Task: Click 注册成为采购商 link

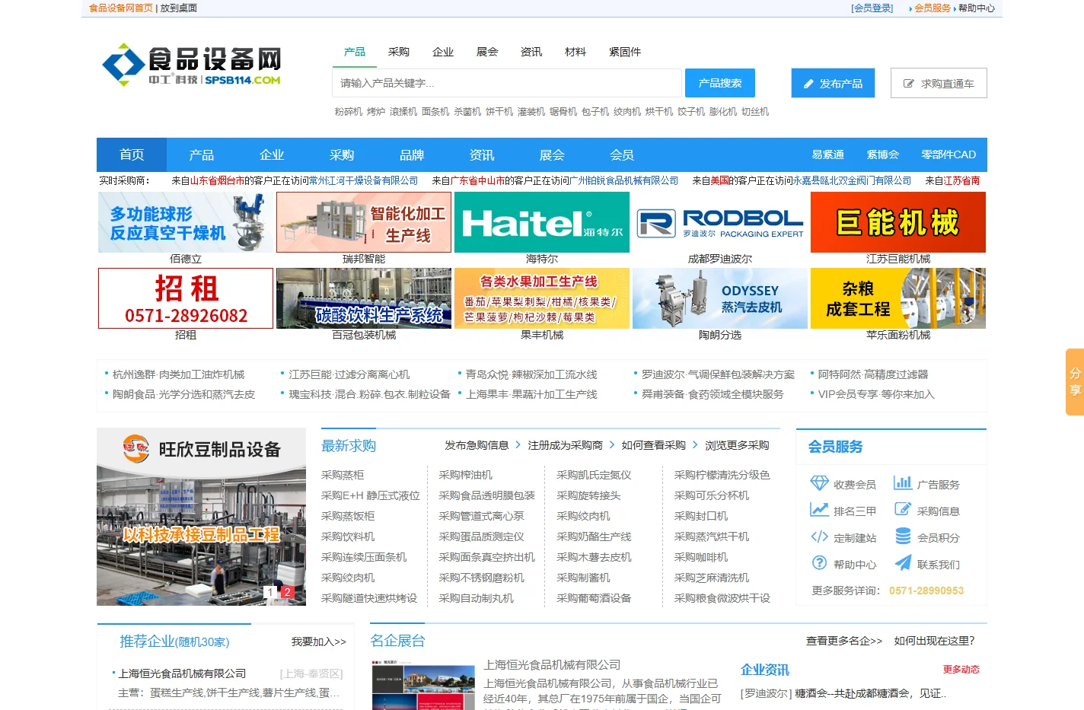Action: [565, 445]
